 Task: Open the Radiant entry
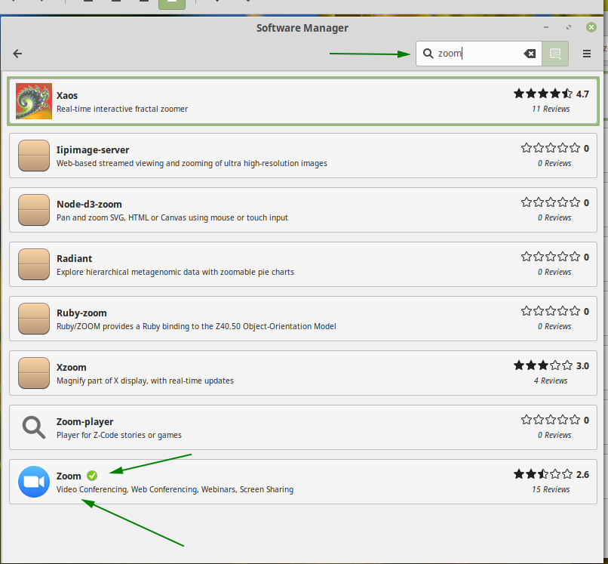303,264
